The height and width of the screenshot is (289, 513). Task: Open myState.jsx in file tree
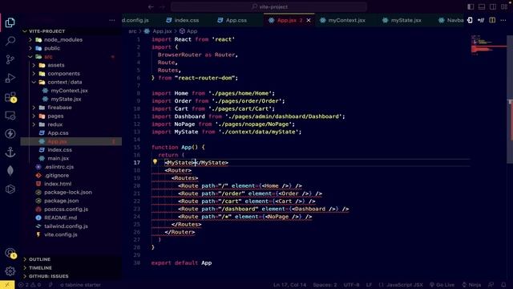click(x=66, y=99)
